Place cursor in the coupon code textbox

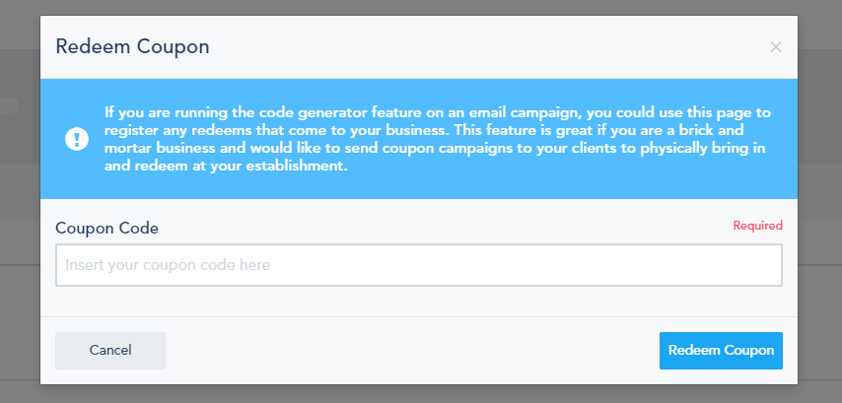[419, 265]
